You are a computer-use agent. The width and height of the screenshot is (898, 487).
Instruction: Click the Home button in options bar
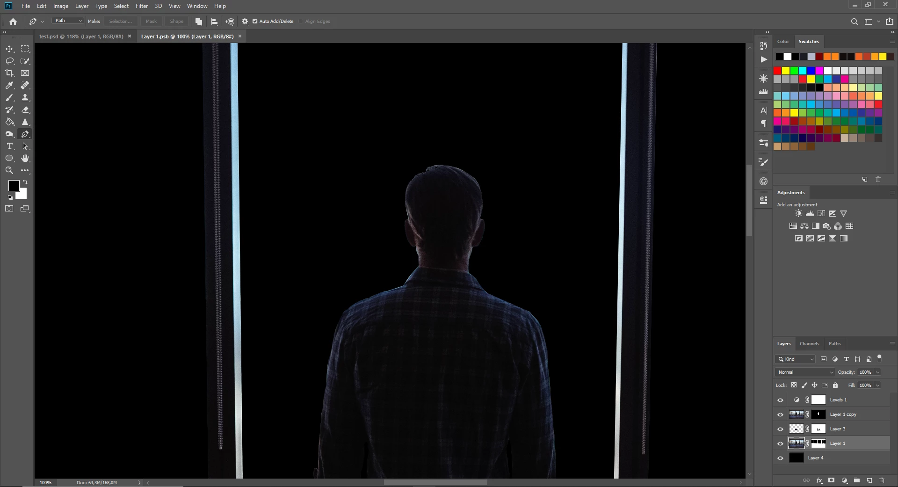click(13, 22)
